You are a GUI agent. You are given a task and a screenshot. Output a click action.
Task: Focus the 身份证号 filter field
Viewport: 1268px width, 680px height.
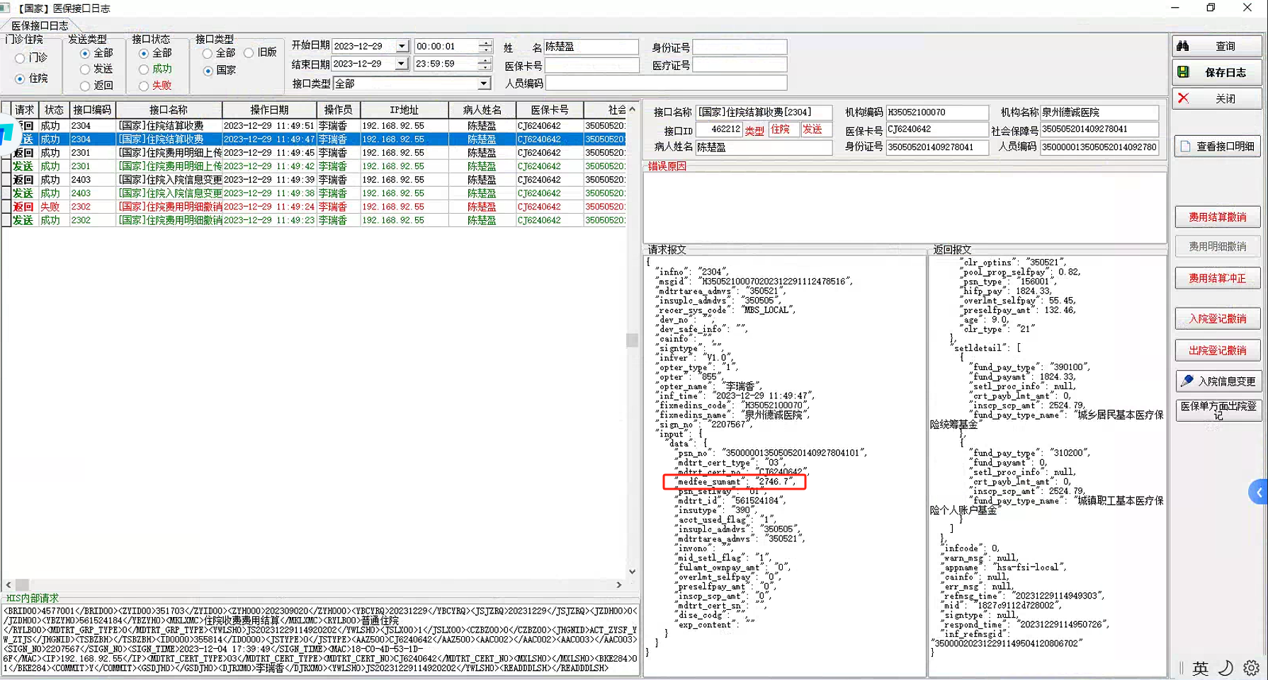pyautogui.click(x=740, y=47)
